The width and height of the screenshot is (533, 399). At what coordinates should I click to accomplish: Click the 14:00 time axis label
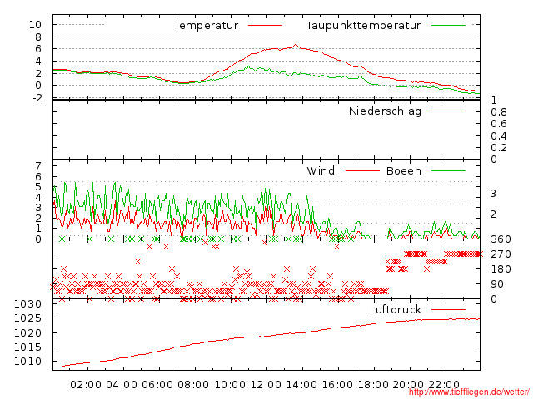pos(301,385)
